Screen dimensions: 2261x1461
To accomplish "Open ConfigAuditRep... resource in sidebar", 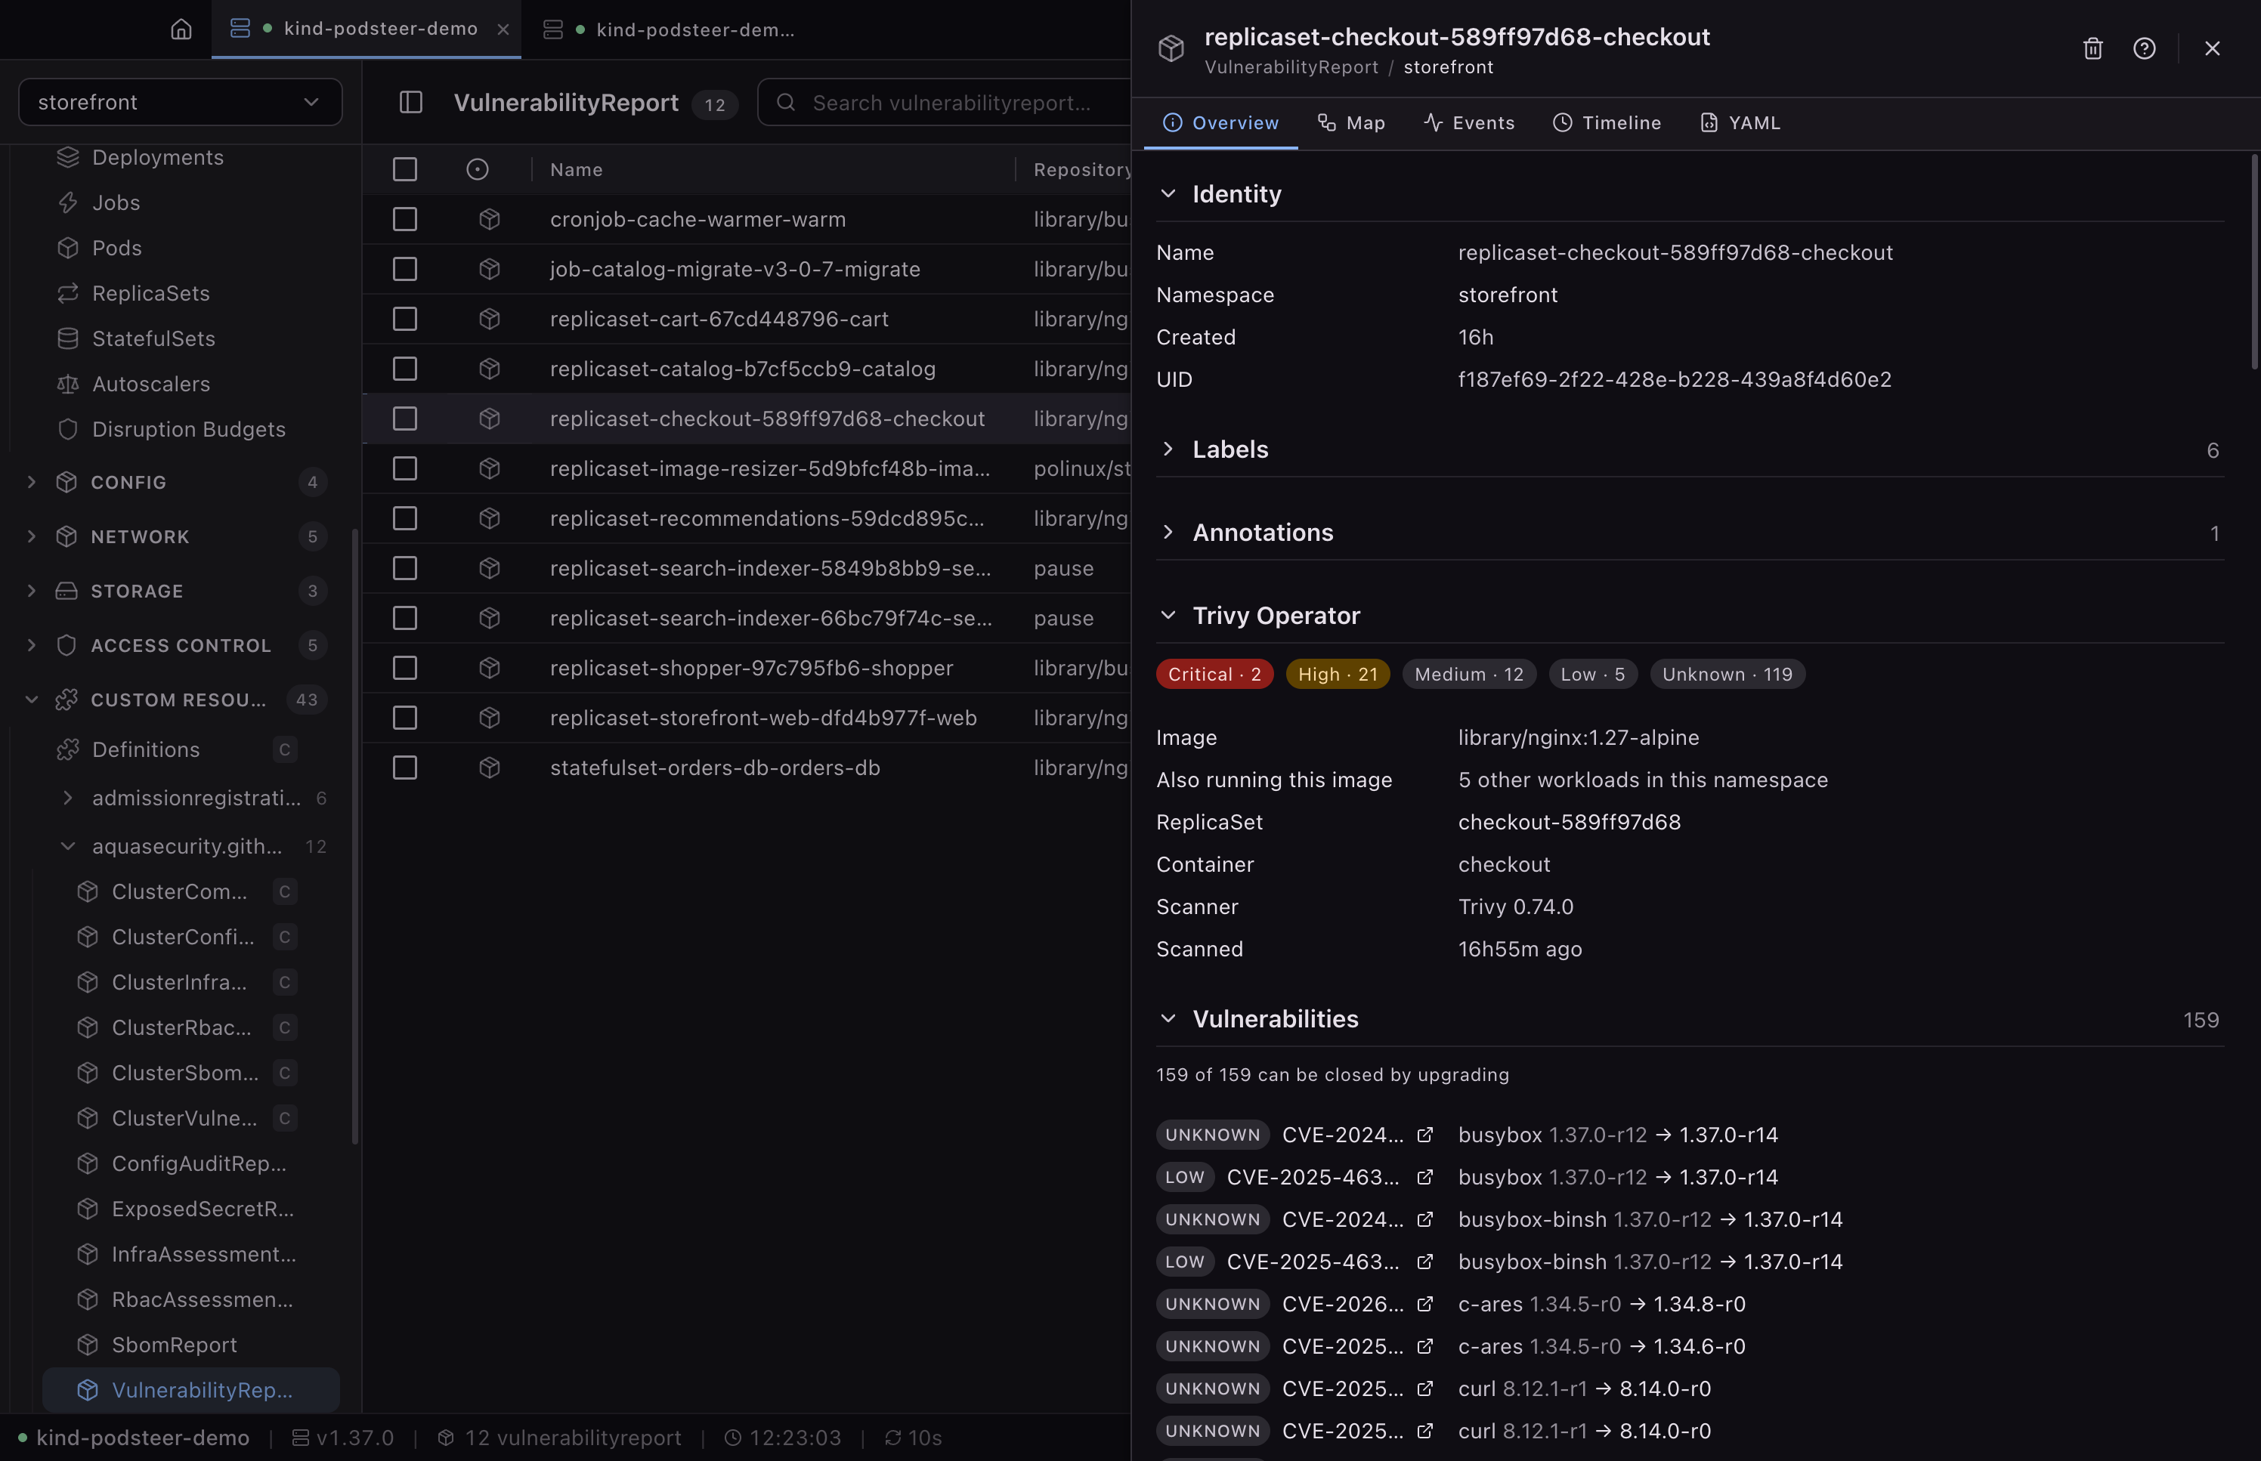I will (199, 1164).
